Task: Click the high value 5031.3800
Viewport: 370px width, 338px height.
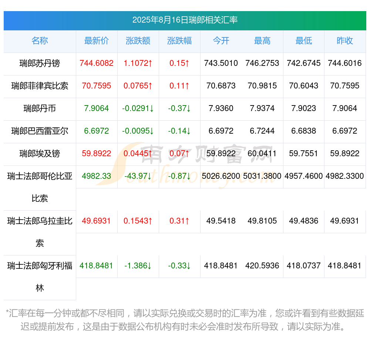Action: [x=262, y=176]
